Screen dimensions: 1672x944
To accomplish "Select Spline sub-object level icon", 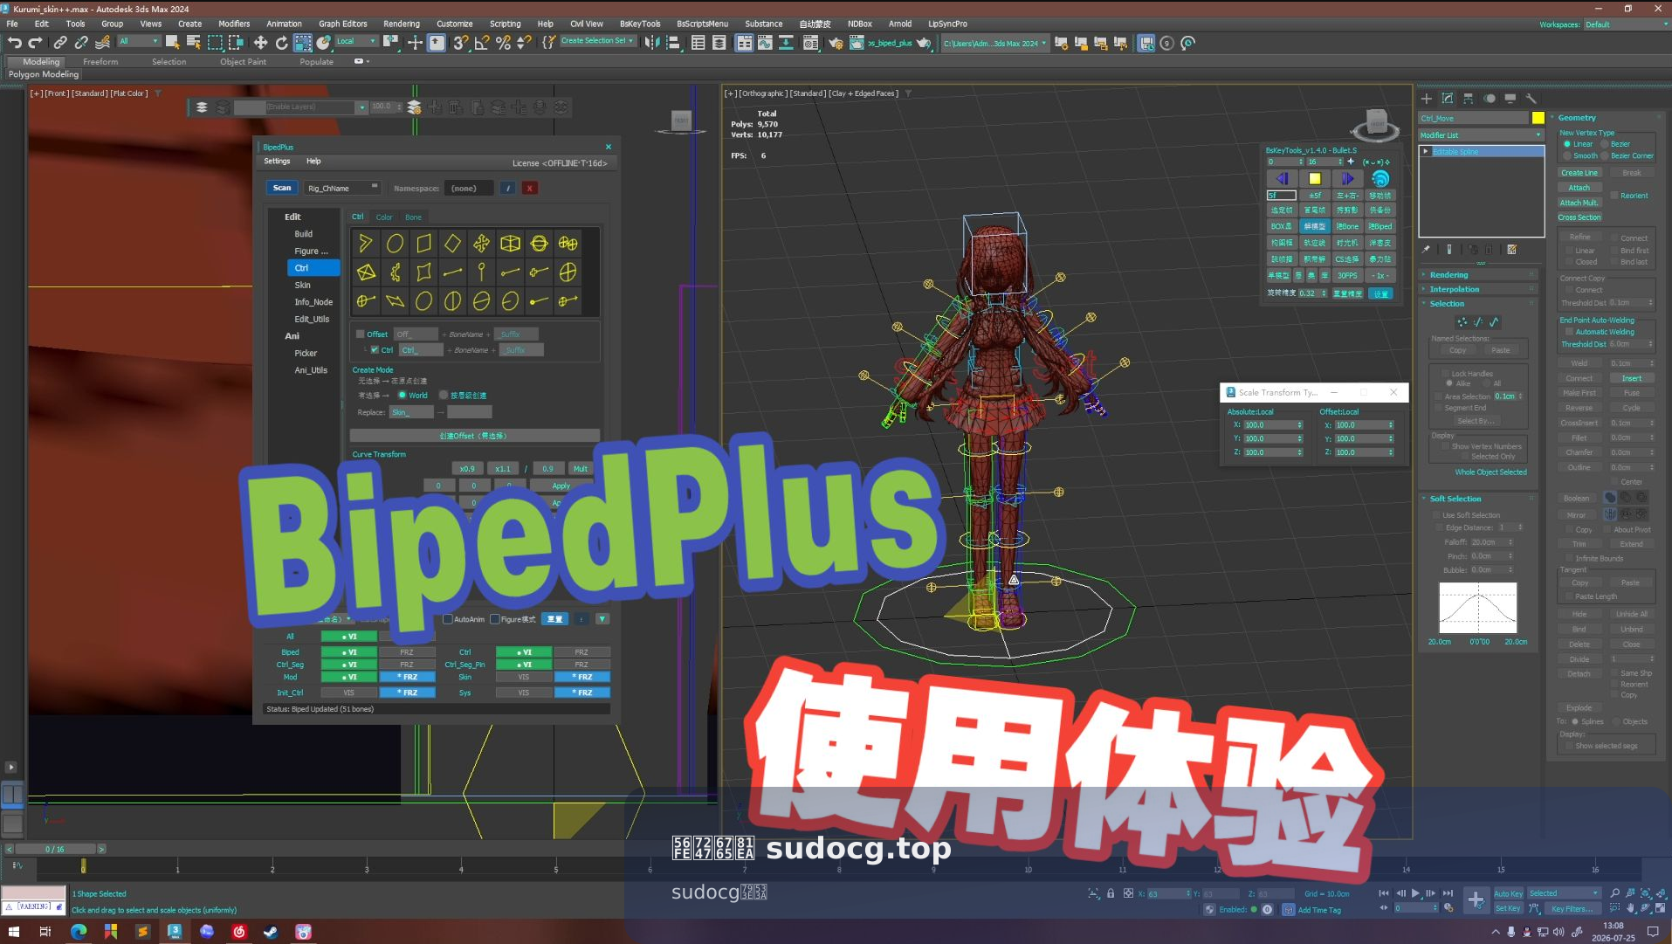I will point(1494,322).
